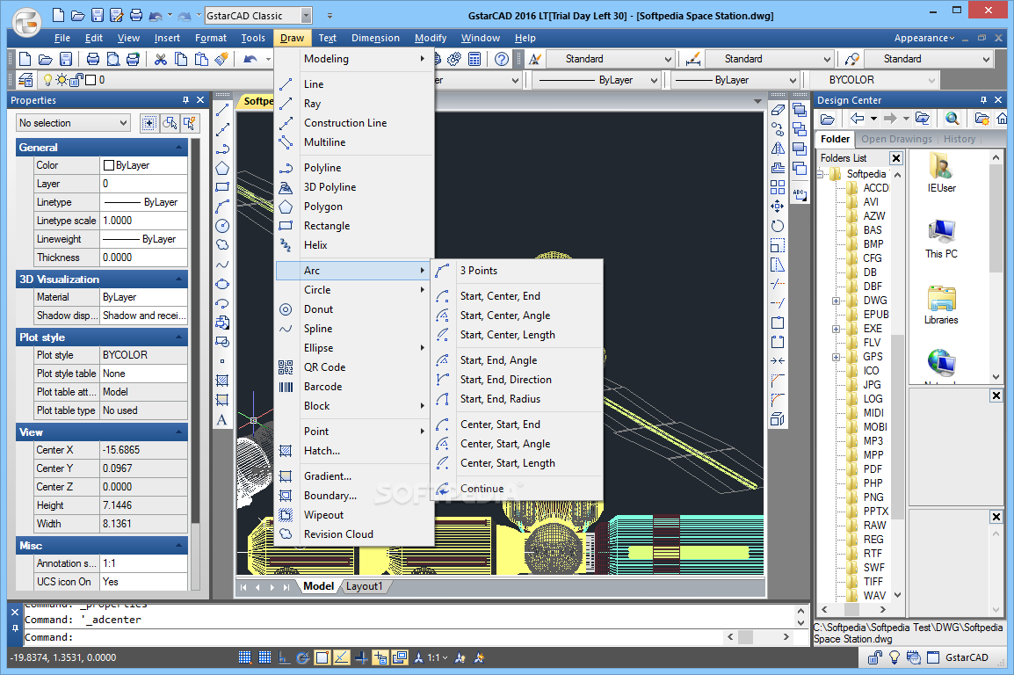Open the annotation scale 1:1 dropdown
The height and width of the screenshot is (675, 1014).
[x=438, y=657]
